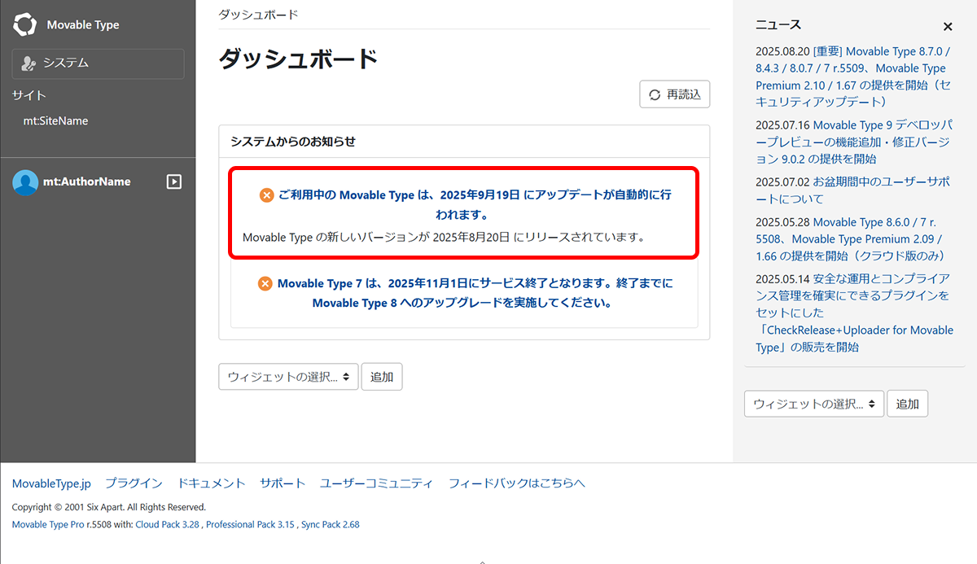This screenshot has width=977, height=564.
Task: Open the Movable Type 9 developer preview news
Action: tap(854, 142)
